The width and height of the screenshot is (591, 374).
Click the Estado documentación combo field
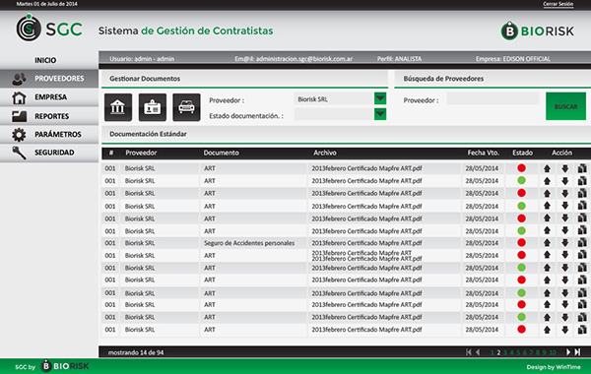[x=334, y=114]
